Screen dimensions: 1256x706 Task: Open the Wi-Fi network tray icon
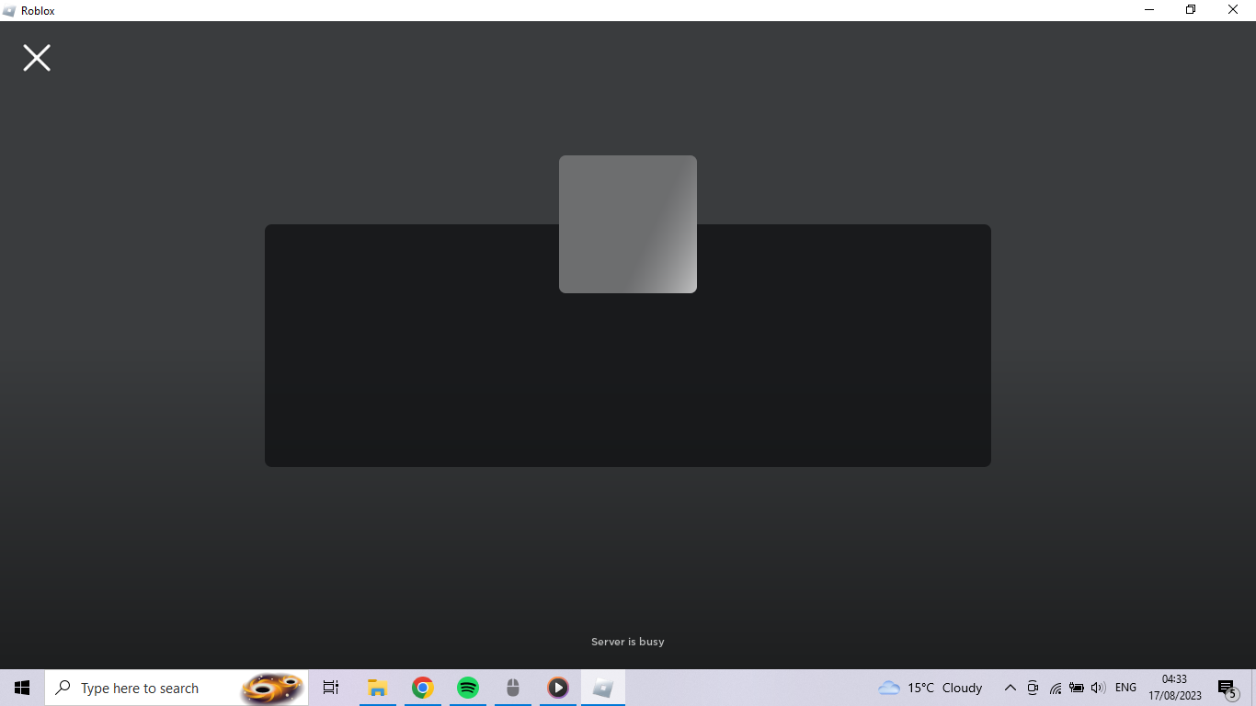[1055, 688]
